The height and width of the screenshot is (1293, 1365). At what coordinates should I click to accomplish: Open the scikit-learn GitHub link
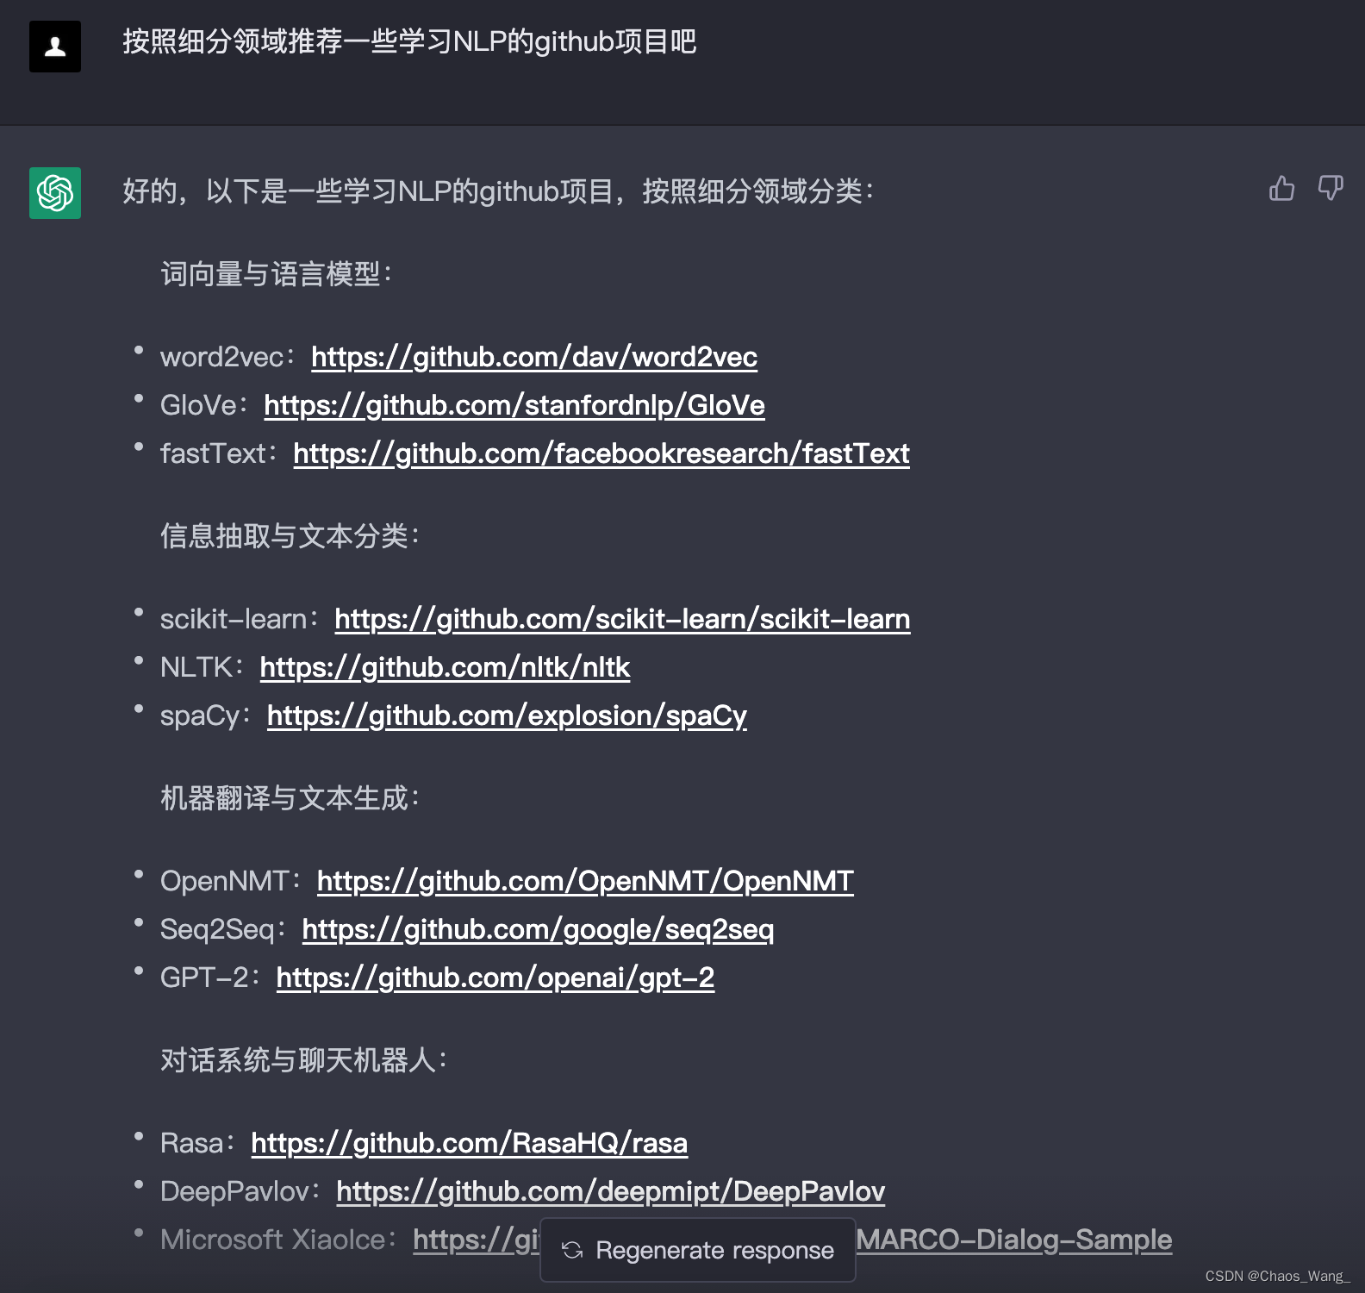pyautogui.click(x=622, y=619)
